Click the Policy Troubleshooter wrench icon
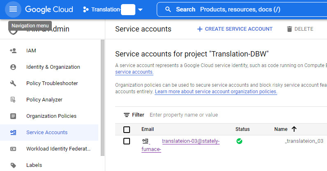327x171 pixels. [13, 83]
